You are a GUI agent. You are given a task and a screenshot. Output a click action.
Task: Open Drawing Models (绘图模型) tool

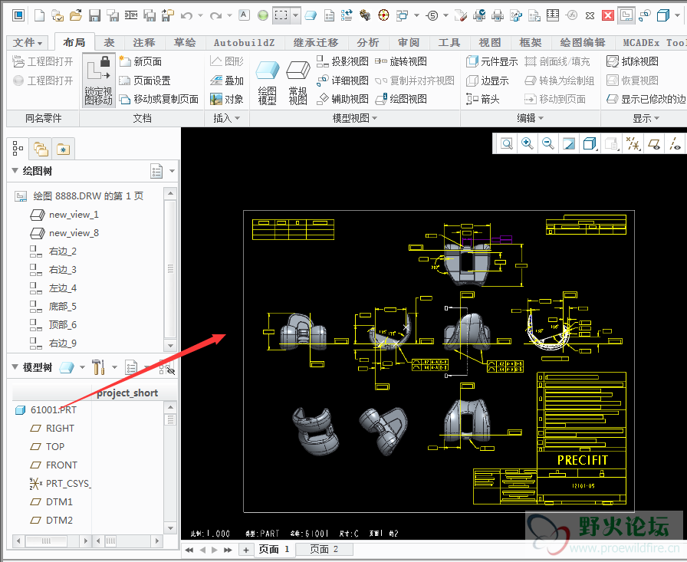pos(268,82)
